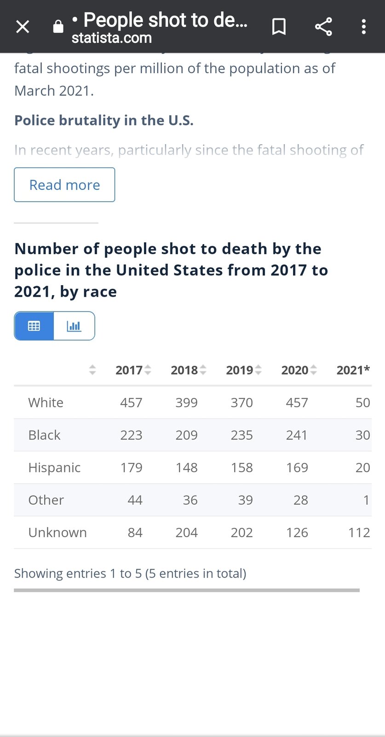Screen dimensions: 385x737
Task: Tap the statista.com URL text
Action: pyautogui.click(x=112, y=38)
